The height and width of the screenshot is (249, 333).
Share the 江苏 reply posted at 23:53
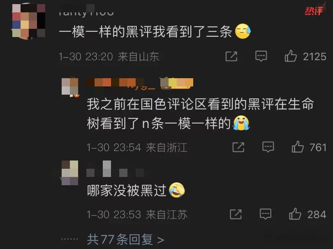click(236, 214)
